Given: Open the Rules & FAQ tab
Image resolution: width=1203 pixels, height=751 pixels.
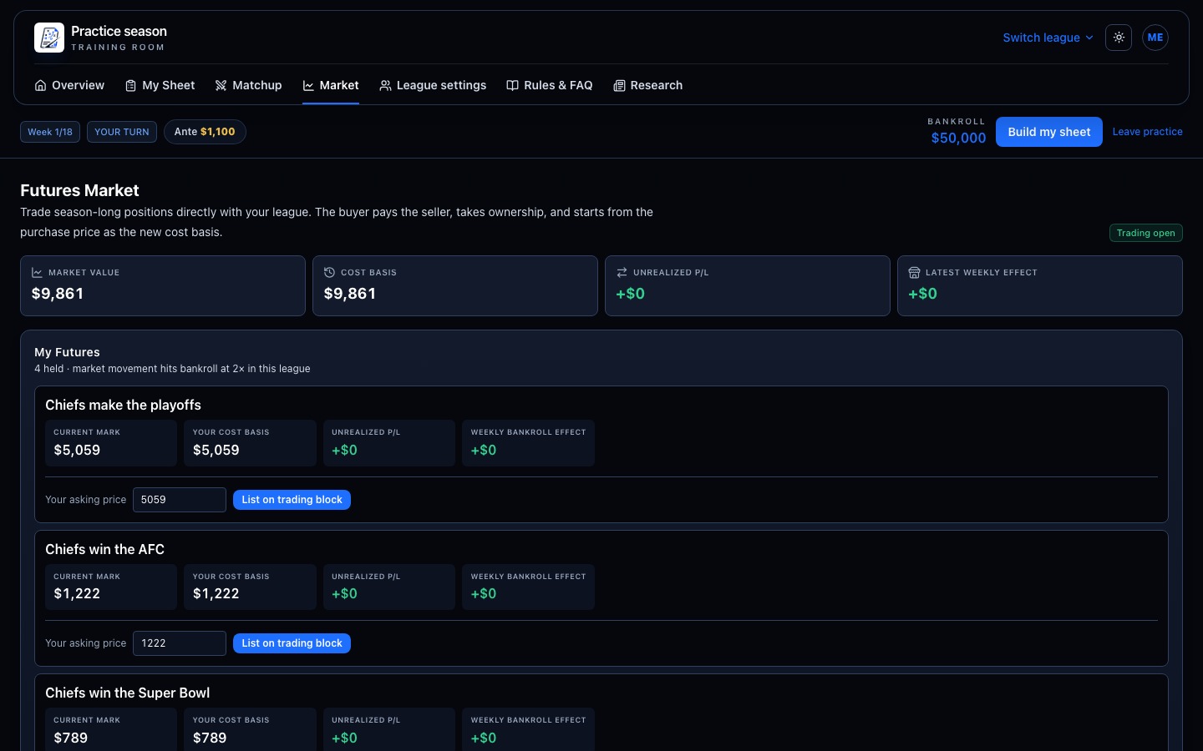Looking at the screenshot, I should (x=550, y=85).
